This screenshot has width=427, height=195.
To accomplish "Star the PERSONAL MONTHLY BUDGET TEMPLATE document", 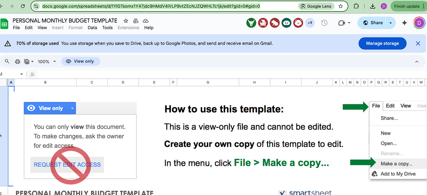I will tap(126, 20).
